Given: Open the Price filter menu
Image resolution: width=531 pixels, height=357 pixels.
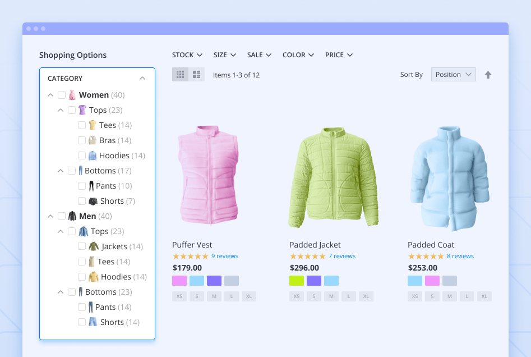Looking at the screenshot, I should coord(339,55).
